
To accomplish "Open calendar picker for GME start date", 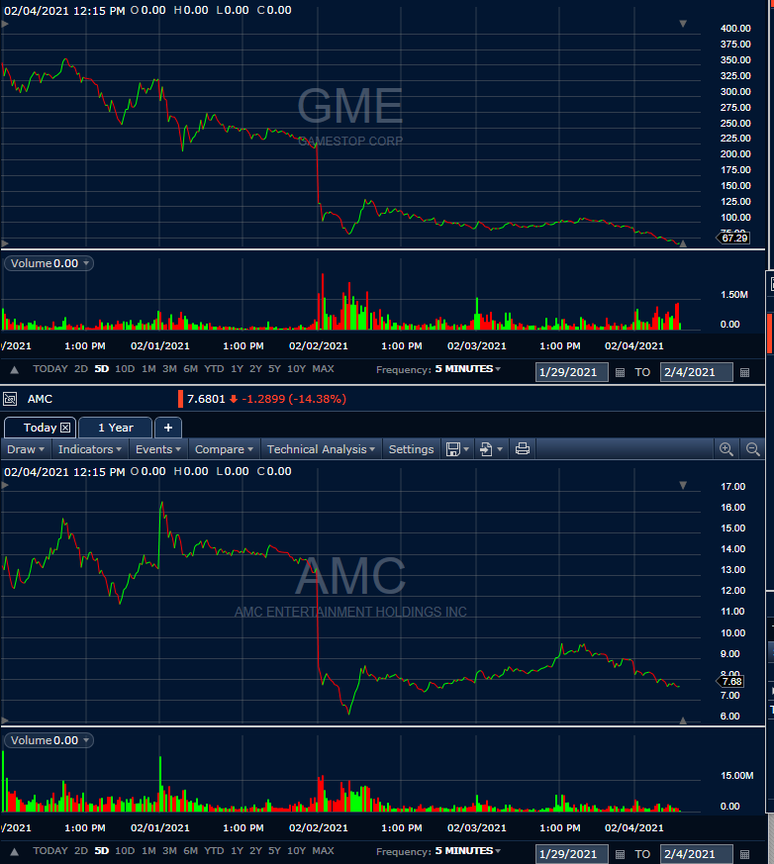I will [621, 373].
